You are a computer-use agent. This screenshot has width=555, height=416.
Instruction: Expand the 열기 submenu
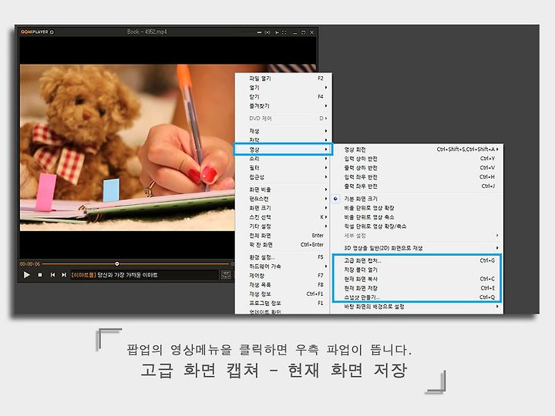point(283,88)
